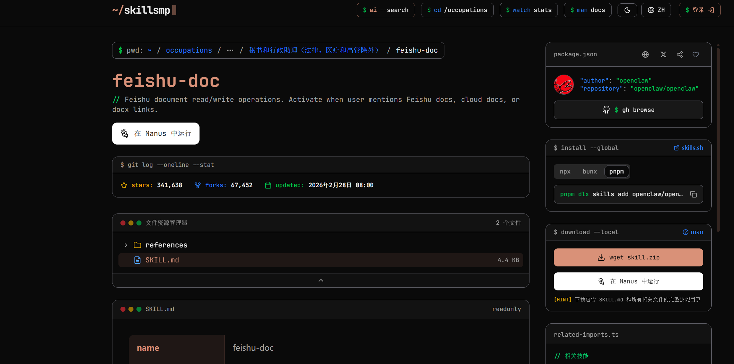Image resolution: width=734 pixels, height=364 pixels.
Task: Open the ai --search menu item
Action: pos(385,10)
